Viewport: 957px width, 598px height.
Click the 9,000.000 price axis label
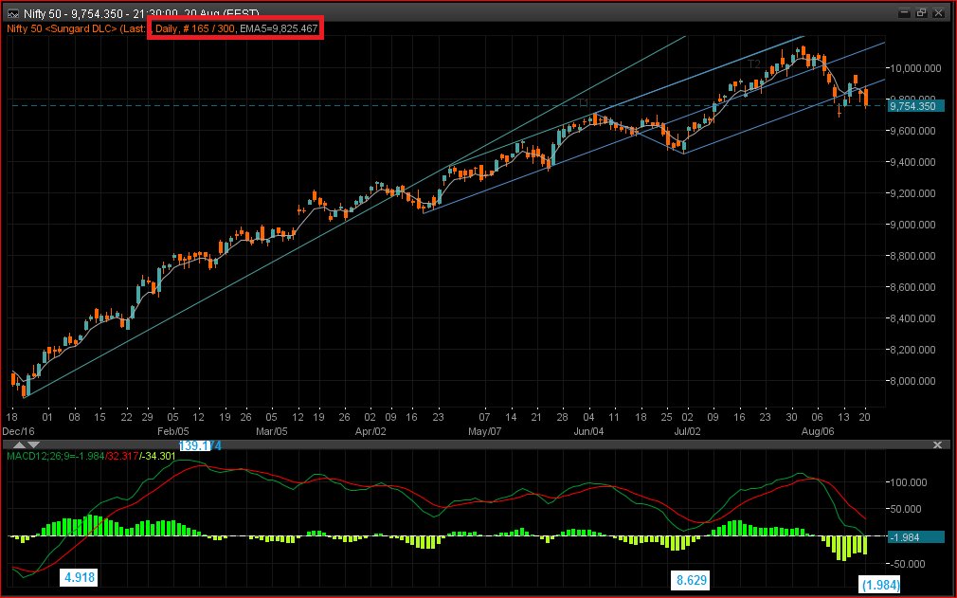point(913,225)
